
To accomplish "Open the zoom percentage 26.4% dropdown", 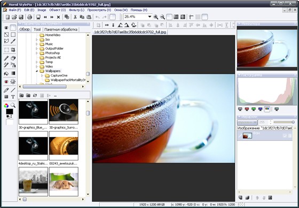I will [x=149, y=17].
